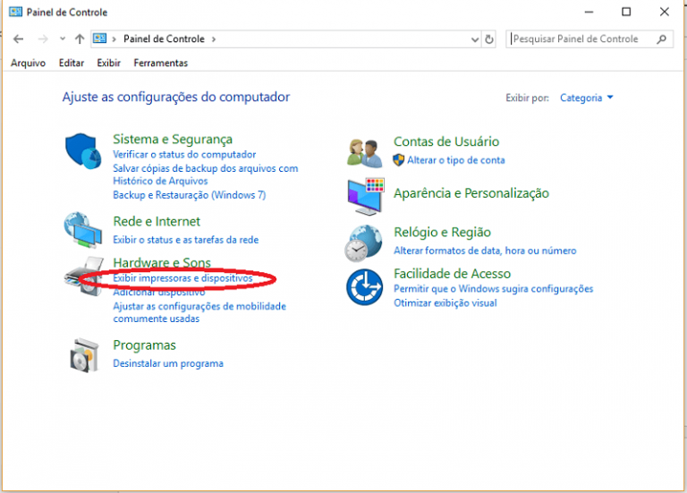Open the Facilidade de Acesso icon

[364, 287]
